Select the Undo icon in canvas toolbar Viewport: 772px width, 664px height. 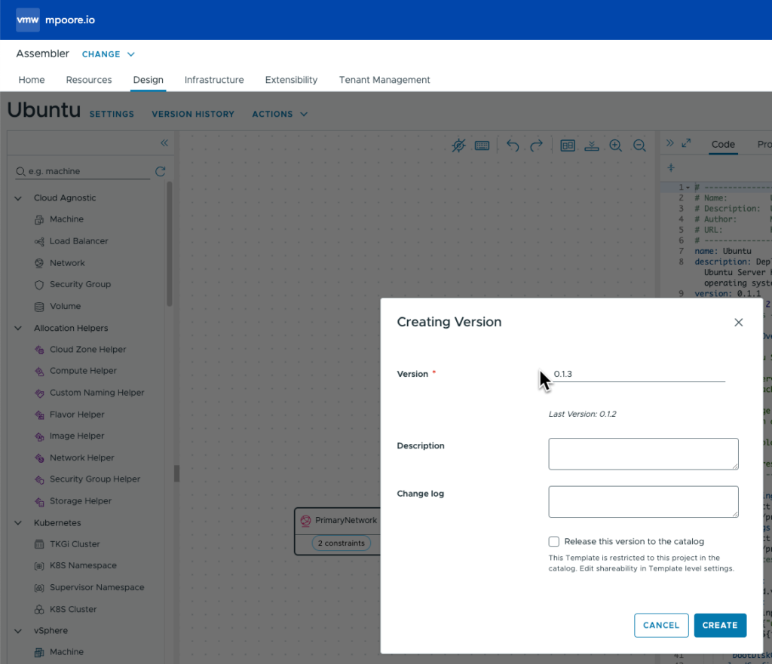click(513, 145)
